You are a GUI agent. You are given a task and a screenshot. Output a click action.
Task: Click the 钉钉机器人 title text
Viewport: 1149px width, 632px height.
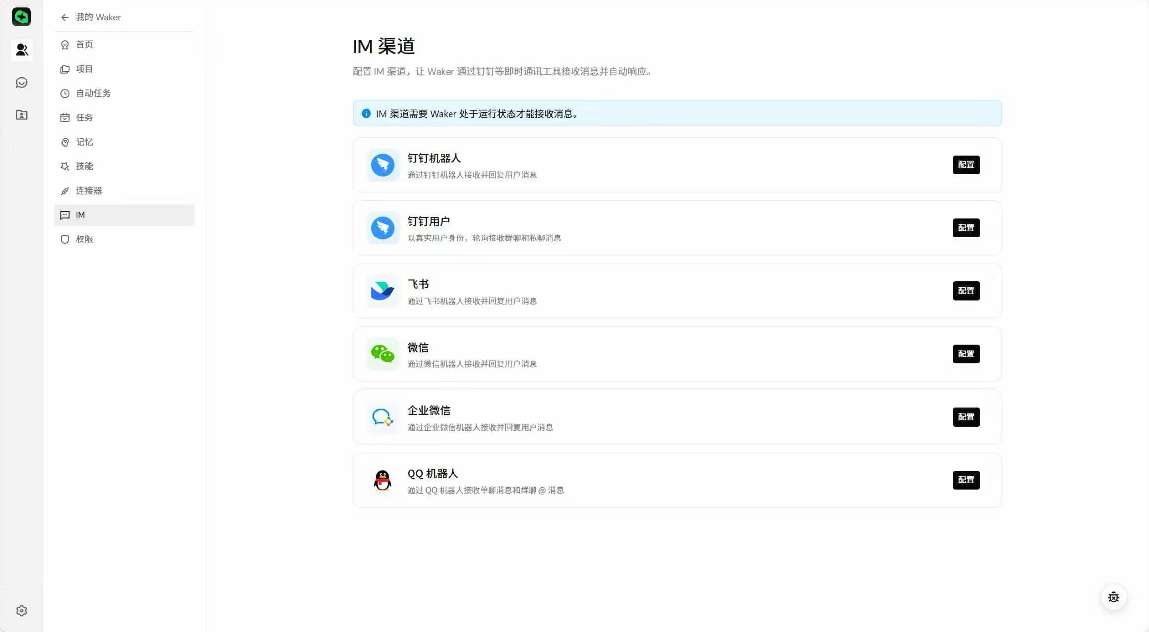click(x=434, y=158)
